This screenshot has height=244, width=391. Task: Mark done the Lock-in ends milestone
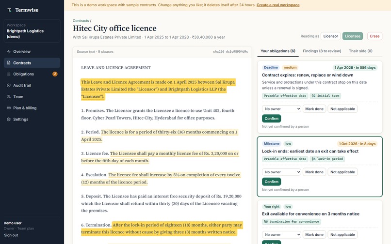coord(314,172)
